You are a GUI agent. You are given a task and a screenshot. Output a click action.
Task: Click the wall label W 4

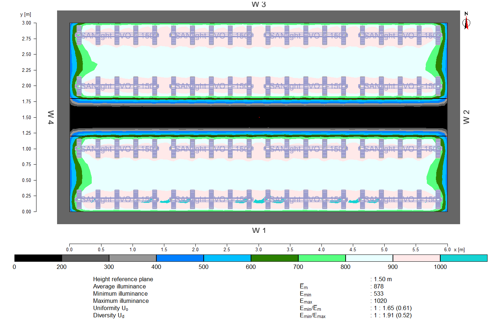coord(51,117)
